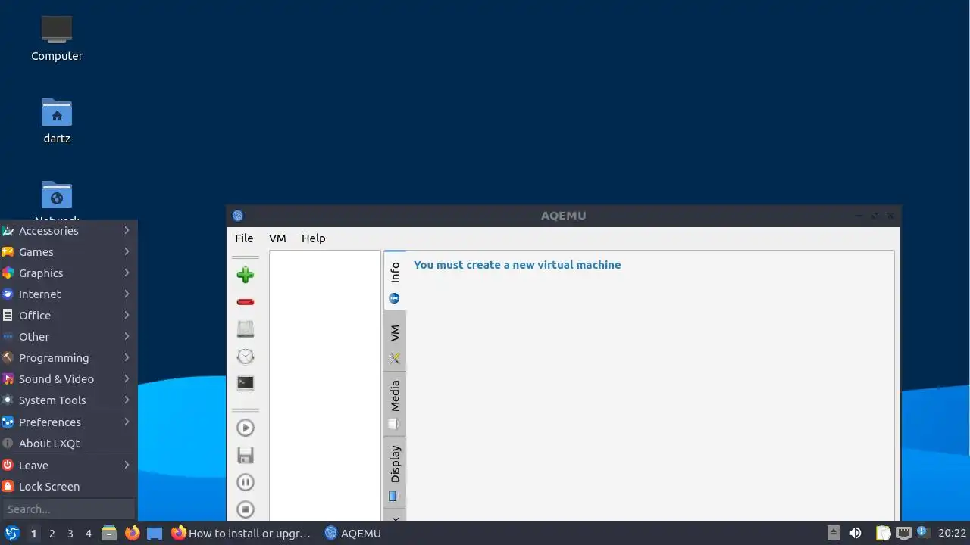This screenshot has width=970, height=545.
Task: Switch to workspace 2
Action: (x=52, y=534)
